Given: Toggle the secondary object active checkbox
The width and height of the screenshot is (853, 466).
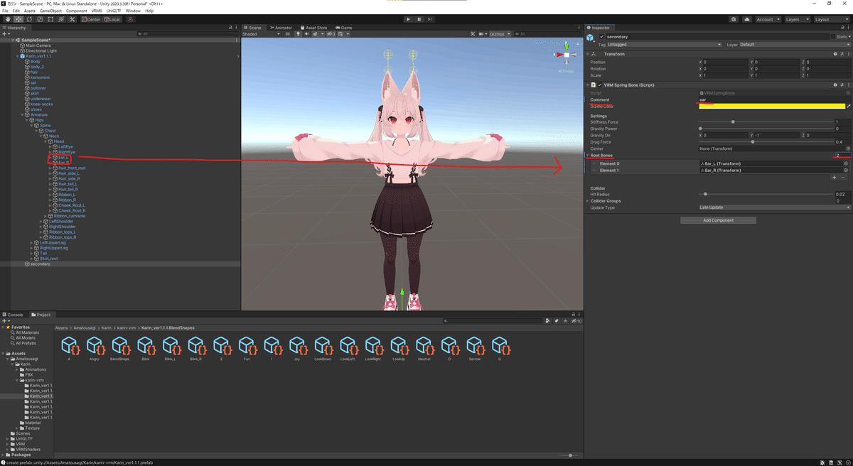Looking at the screenshot, I should pyautogui.click(x=601, y=36).
